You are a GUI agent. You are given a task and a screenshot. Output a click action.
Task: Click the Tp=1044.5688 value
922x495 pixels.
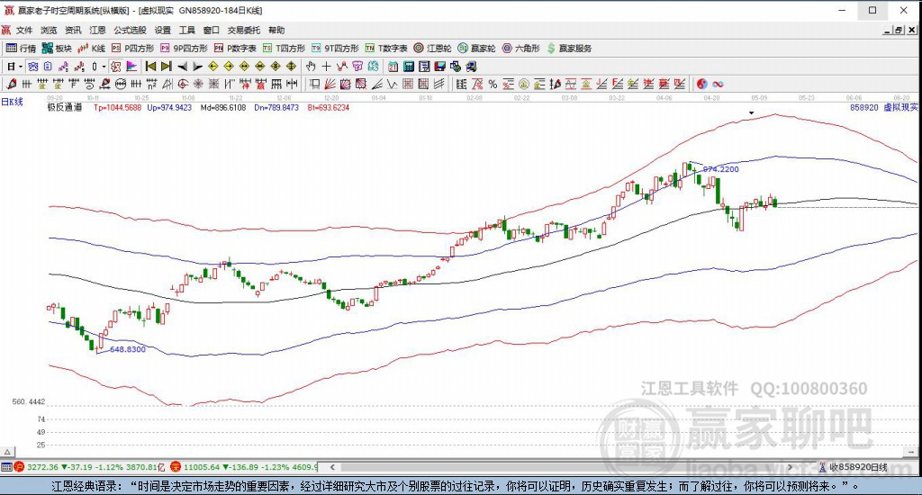pos(118,108)
